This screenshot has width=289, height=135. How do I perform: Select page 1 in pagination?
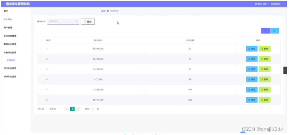[73, 109]
